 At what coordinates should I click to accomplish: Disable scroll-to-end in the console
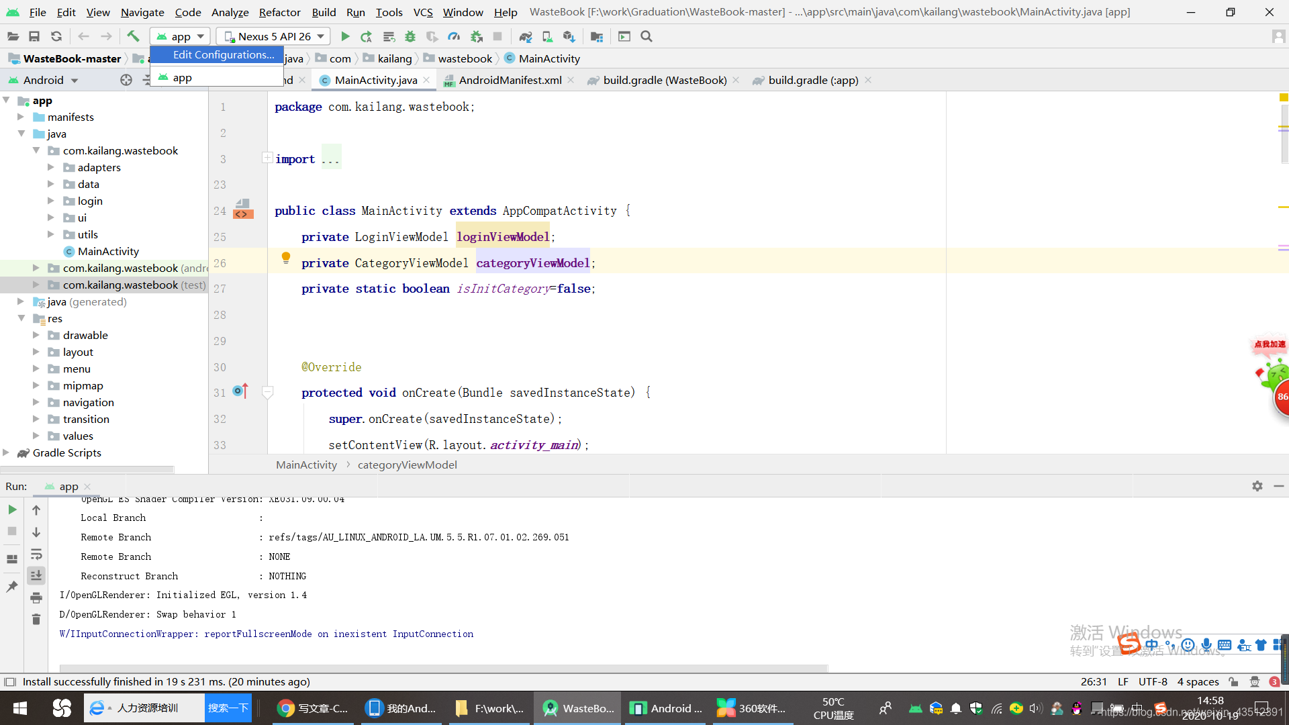tap(36, 575)
